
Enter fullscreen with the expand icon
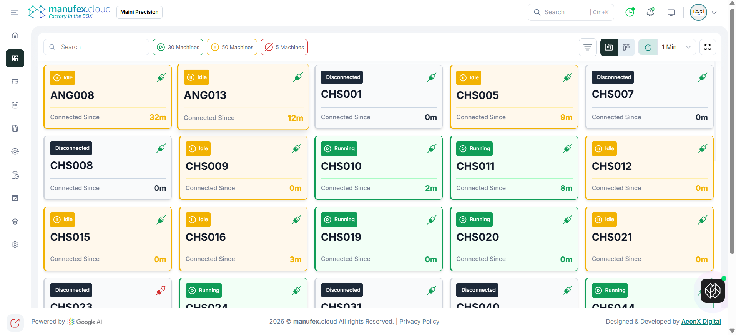click(x=708, y=47)
